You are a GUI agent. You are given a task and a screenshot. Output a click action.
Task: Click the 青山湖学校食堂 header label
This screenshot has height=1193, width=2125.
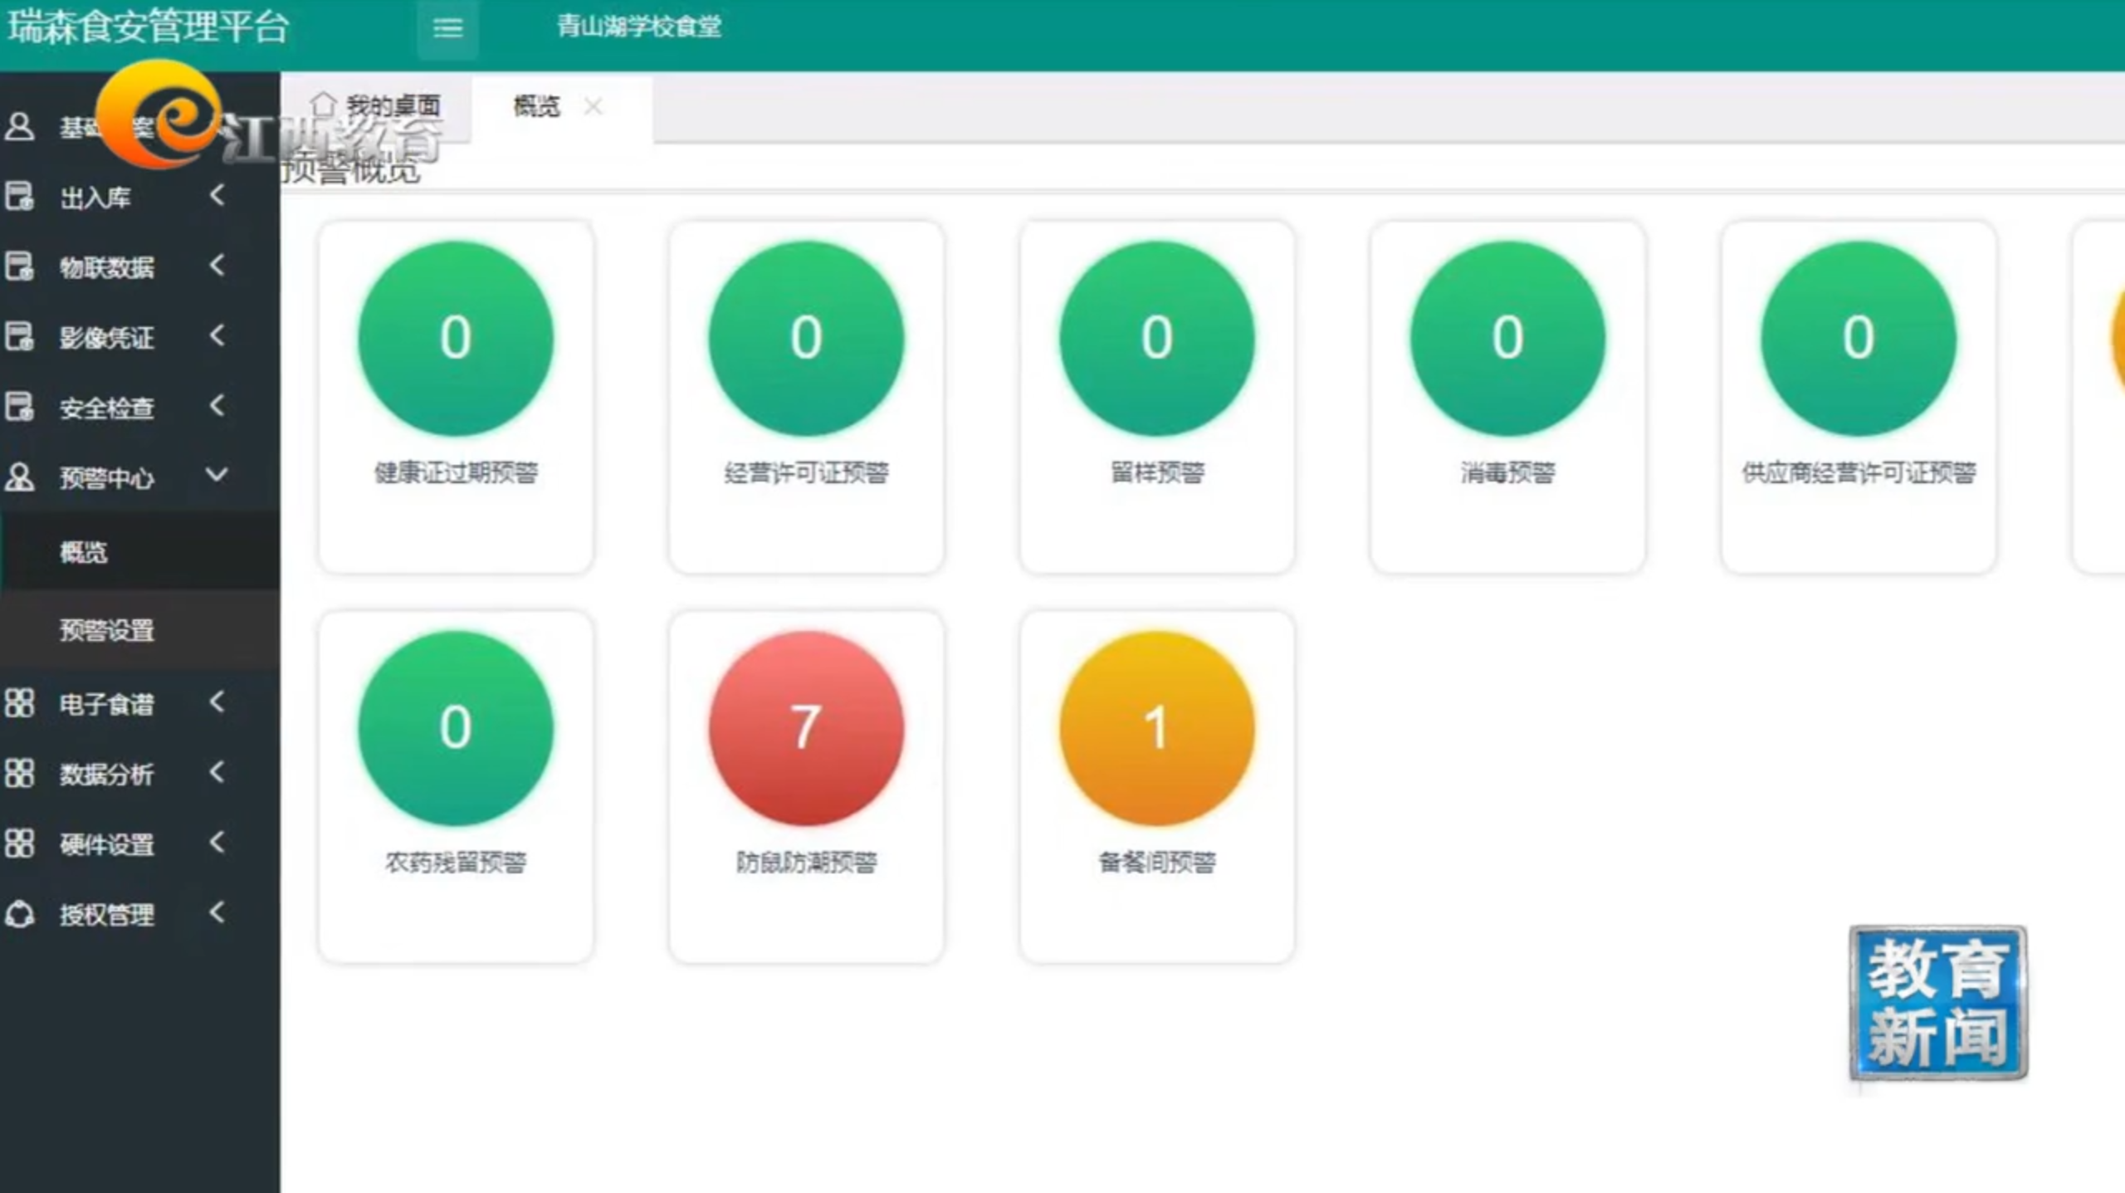[638, 27]
